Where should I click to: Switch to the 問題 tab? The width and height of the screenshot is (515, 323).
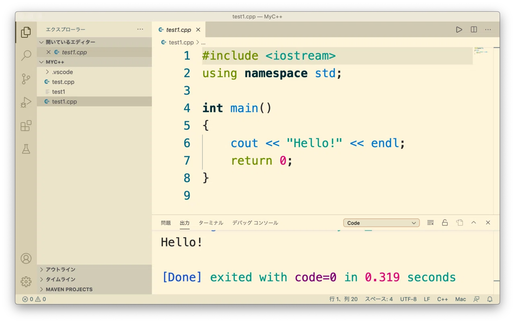click(166, 223)
